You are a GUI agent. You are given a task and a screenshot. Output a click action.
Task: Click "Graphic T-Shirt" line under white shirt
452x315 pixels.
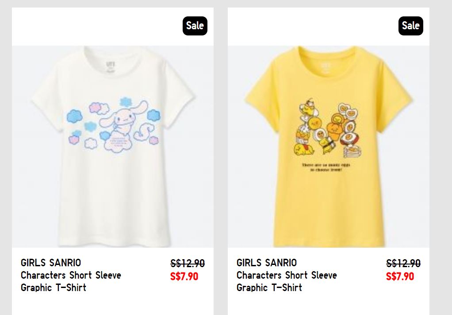(x=54, y=288)
